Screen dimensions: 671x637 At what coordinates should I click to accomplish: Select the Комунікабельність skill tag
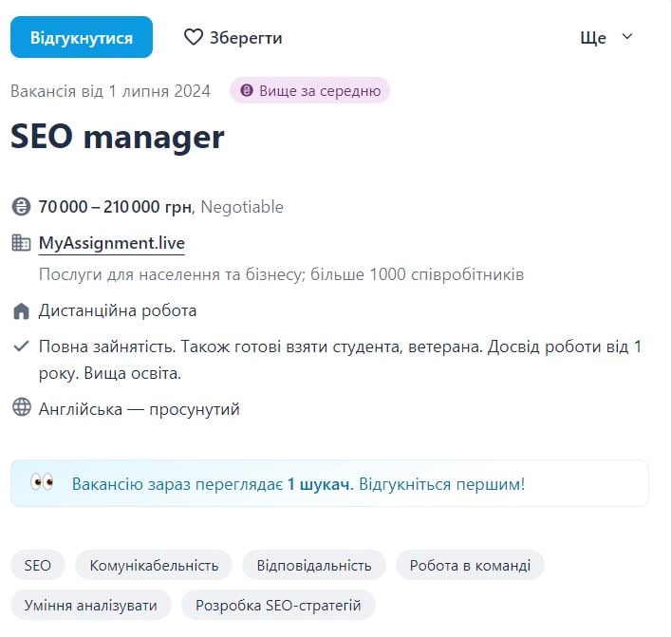[154, 565]
